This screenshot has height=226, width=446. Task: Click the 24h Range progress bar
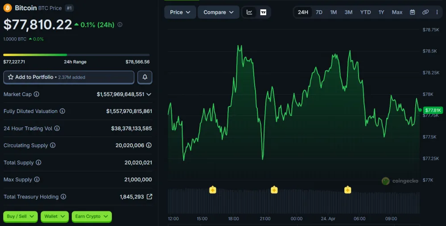[76, 55]
